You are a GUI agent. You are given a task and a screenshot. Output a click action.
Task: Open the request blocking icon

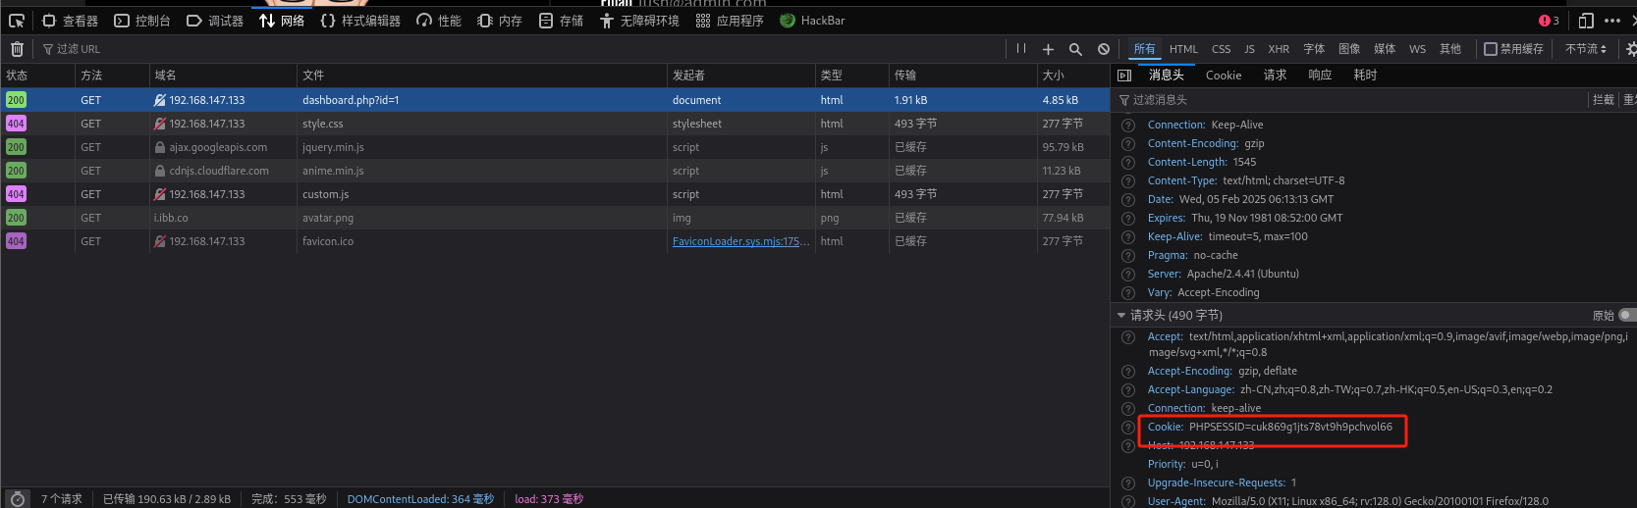[1104, 49]
